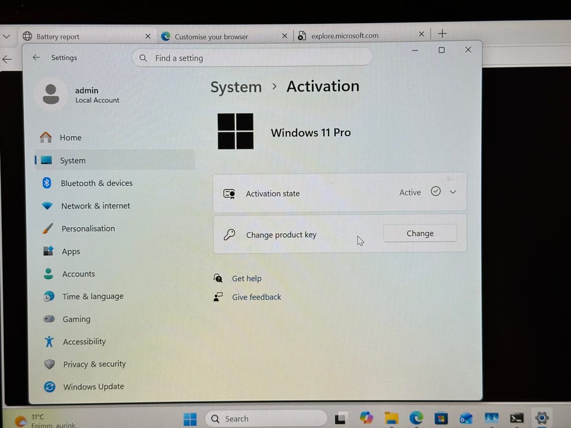
Task: Select System in settings sidebar
Action: 115,160
